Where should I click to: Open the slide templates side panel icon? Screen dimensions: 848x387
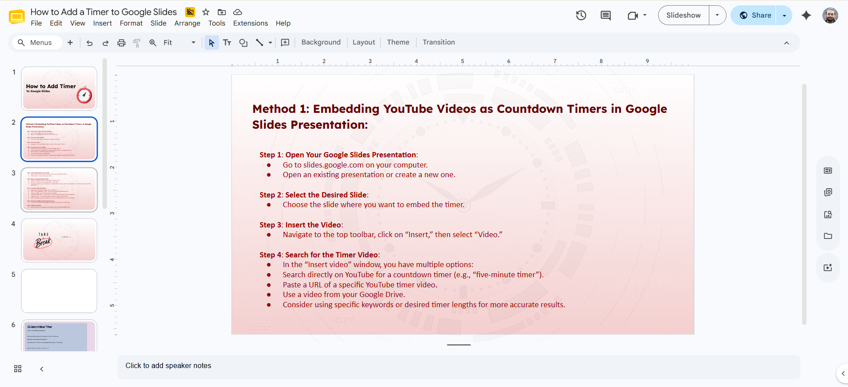click(828, 171)
